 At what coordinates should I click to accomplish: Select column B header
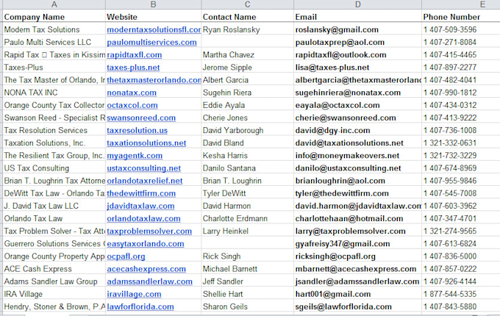(x=154, y=4)
